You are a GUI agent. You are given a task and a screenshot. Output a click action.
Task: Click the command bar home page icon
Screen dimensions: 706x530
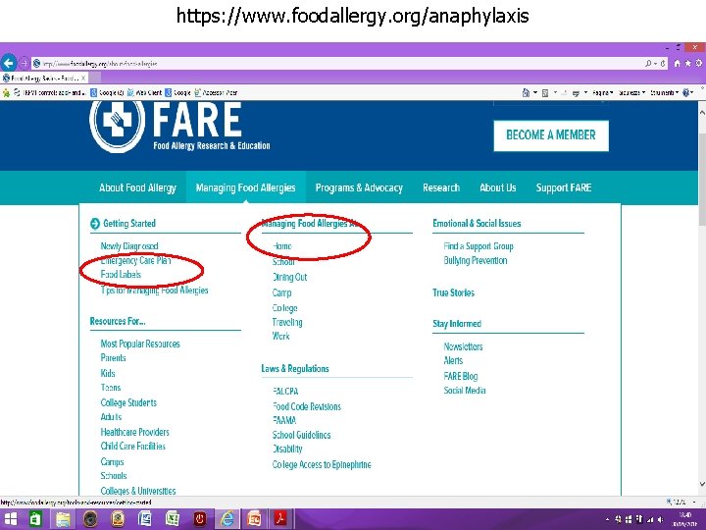(526, 93)
